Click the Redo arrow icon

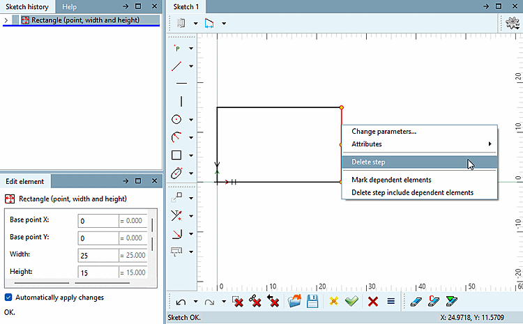pyautogui.click(x=209, y=302)
